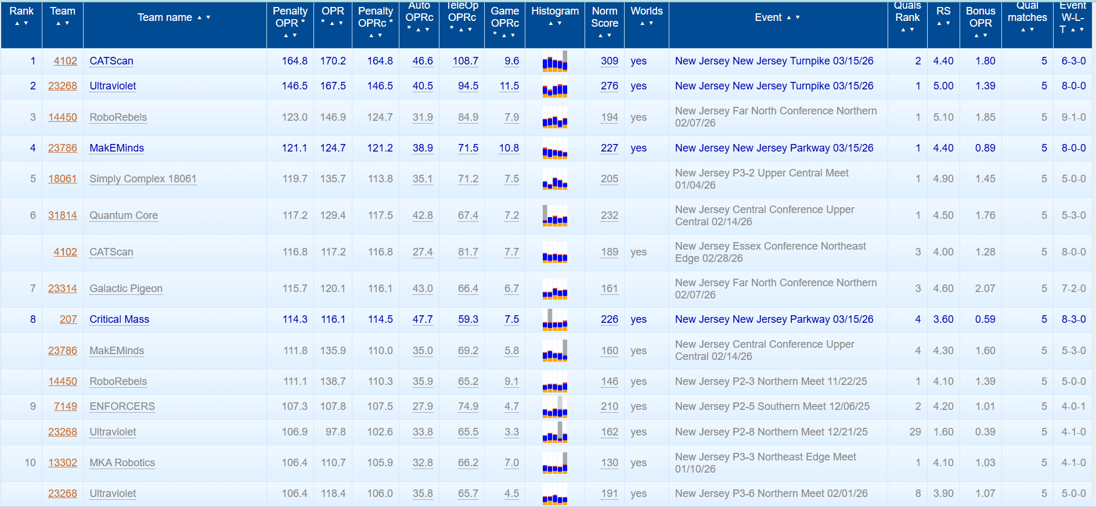Sort Penalty OPR descending with down arrow
This screenshot has height=508, width=1096.
point(295,36)
